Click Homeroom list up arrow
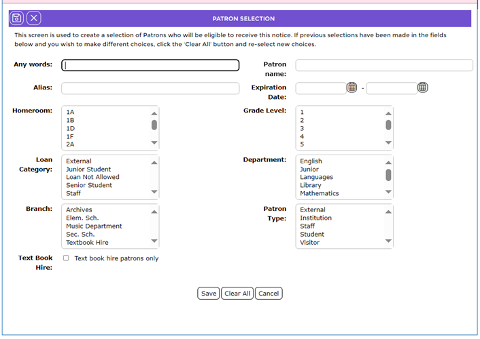480x339 pixels. point(154,114)
